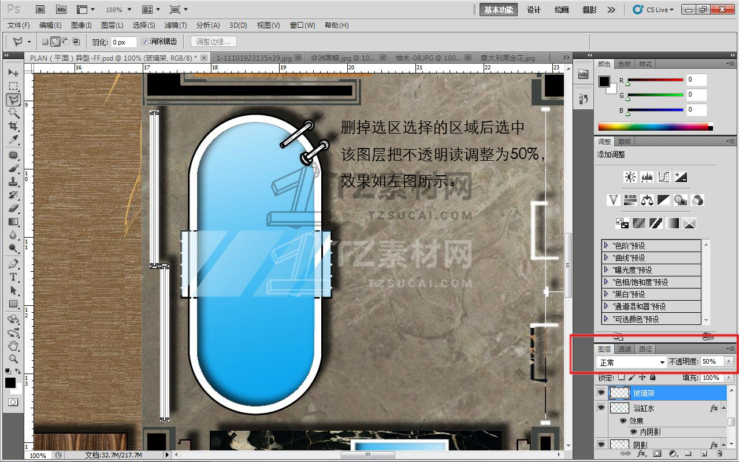Image resolution: width=739 pixels, height=462 pixels.
Task: Open the 图像(I) menu
Action: (81, 25)
